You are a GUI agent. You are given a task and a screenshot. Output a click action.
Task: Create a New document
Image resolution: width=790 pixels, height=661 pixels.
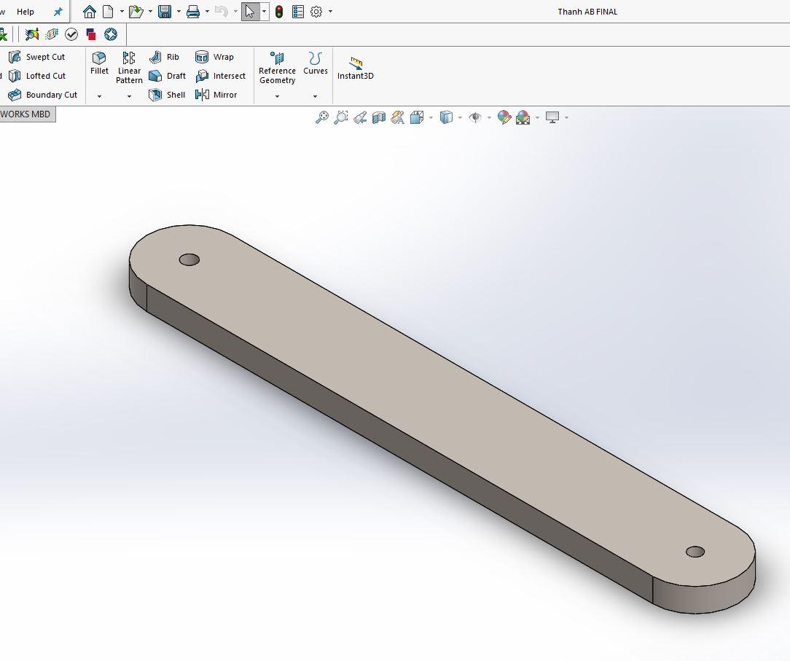pos(108,12)
